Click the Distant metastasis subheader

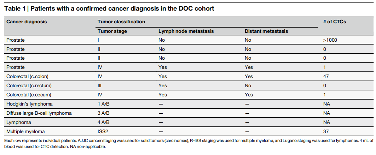point(266,31)
